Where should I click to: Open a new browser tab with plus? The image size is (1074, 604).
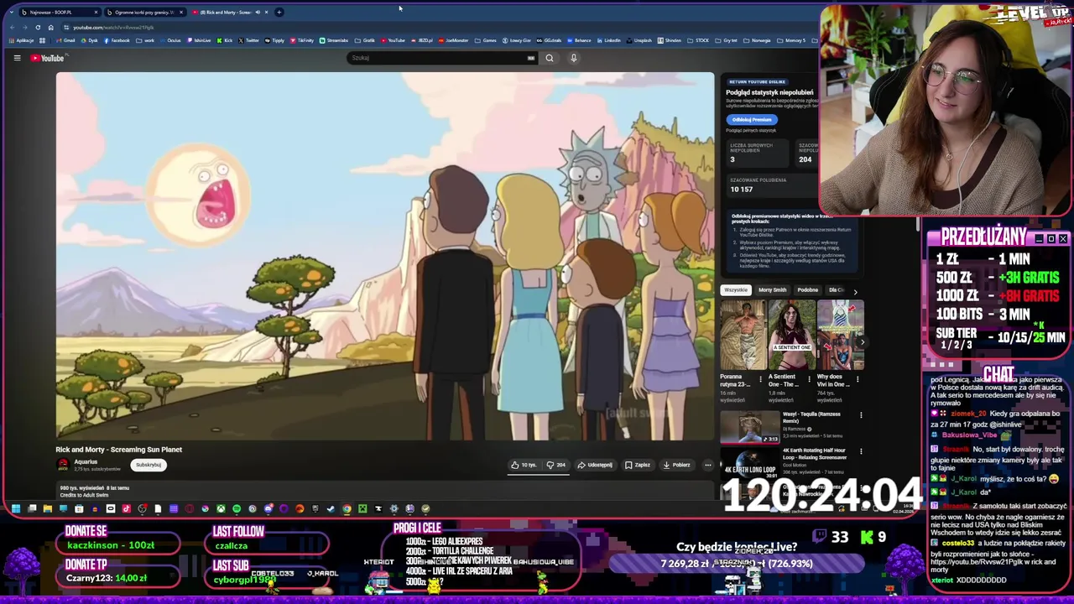point(279,13)
